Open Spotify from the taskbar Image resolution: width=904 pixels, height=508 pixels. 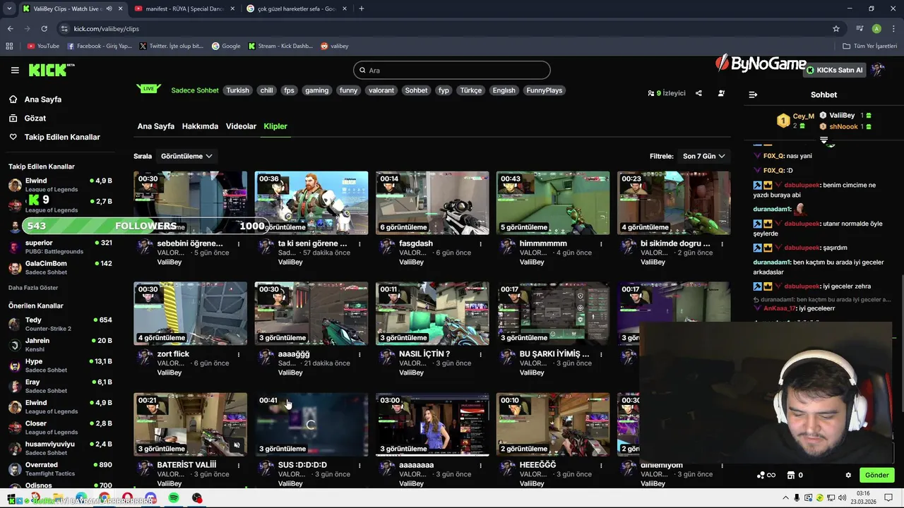pos(174,499)
